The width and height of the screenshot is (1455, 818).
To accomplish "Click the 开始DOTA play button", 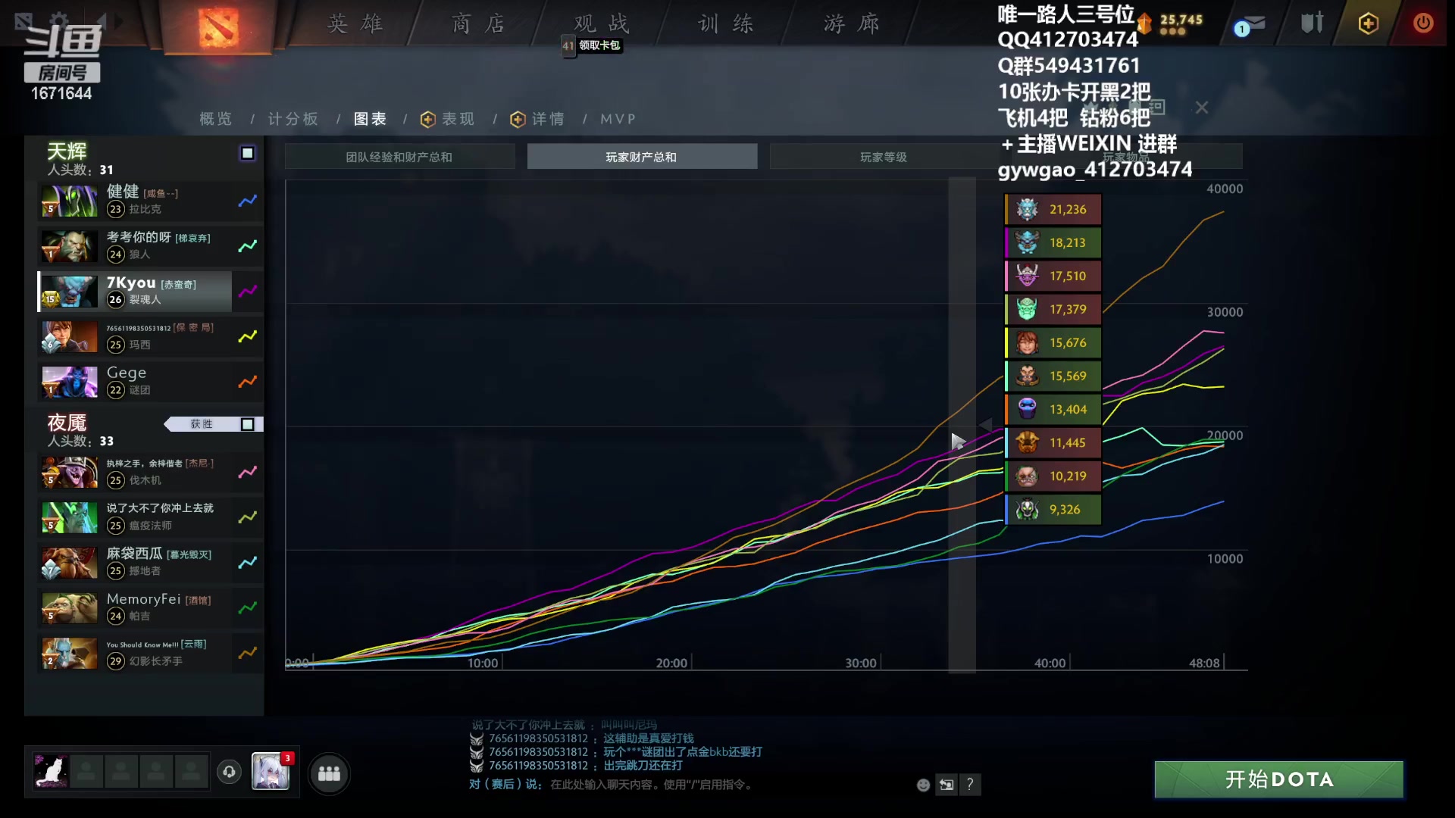I will click(x=1279, y=779).
